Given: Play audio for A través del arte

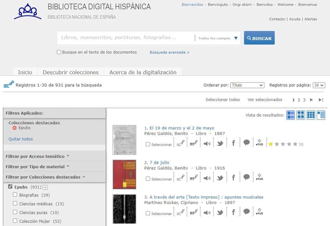Looking at the screenshot, I should point(207,212).
